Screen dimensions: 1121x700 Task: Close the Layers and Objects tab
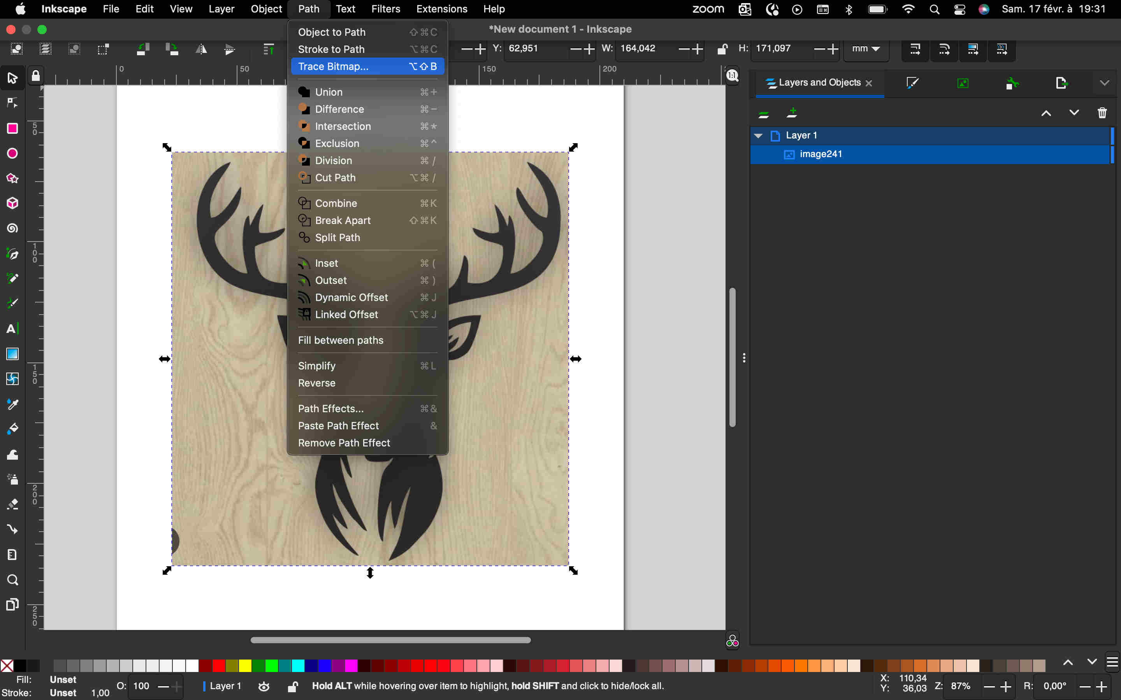pos(868,83)
